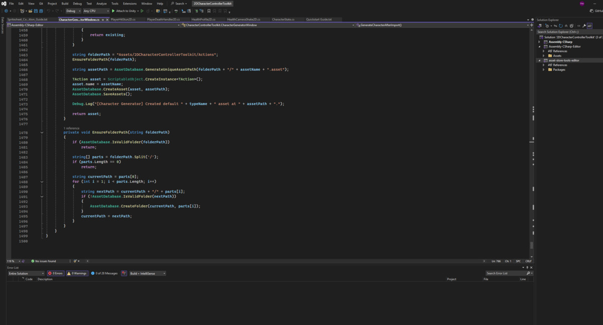
Task: Open the Assembly-CSharp-Editor project dropdown
Action: 93,25
